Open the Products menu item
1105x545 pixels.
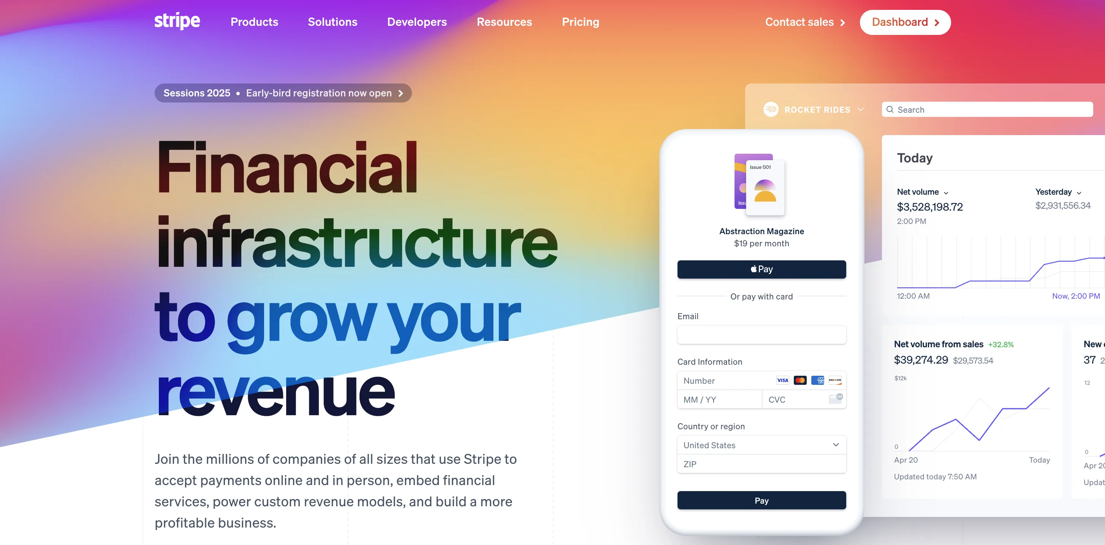[255, 21]
